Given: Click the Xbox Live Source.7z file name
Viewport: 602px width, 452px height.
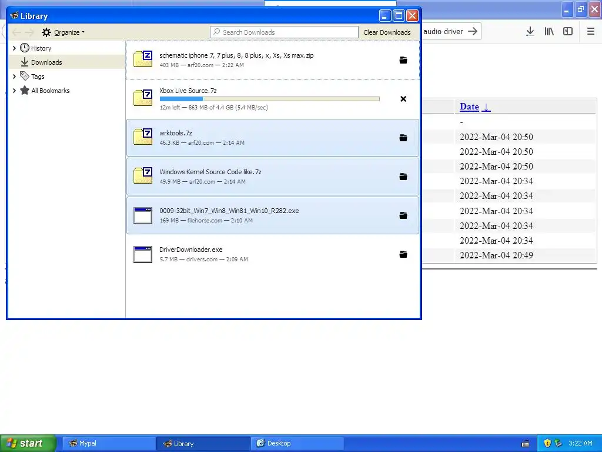Looking at the screenshot, I should [188, 91].
